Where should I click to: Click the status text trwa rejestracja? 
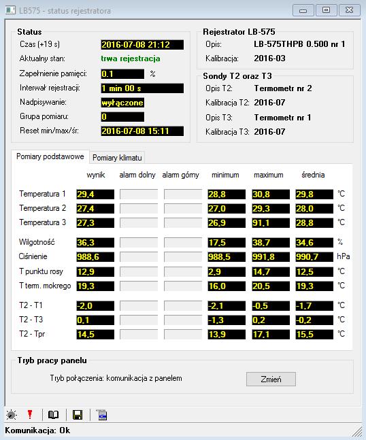[131, 58]
